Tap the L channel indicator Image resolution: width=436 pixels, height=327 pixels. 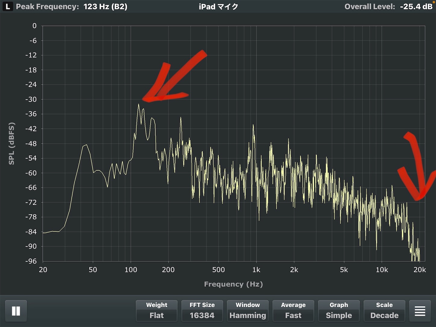pyautogui.click(x=8, y=6)
